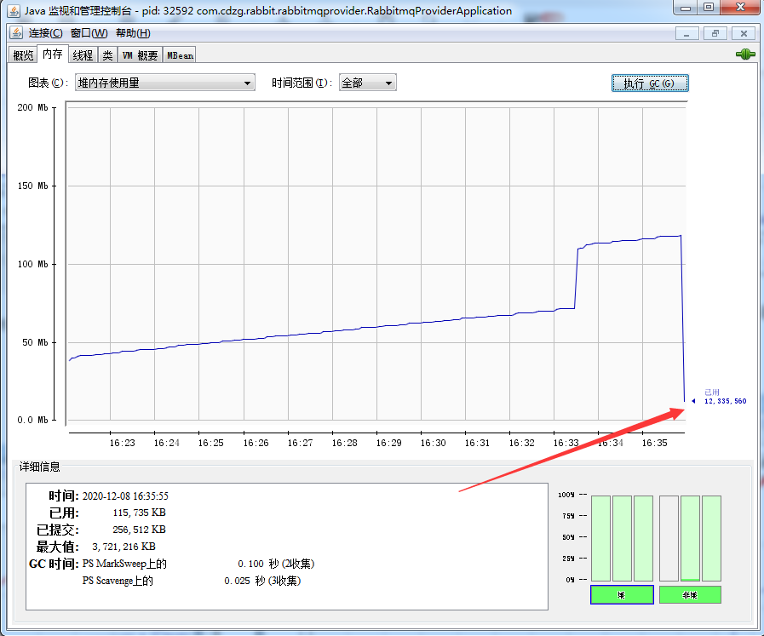Click the second non-heap pool bar

pos(691,538)
